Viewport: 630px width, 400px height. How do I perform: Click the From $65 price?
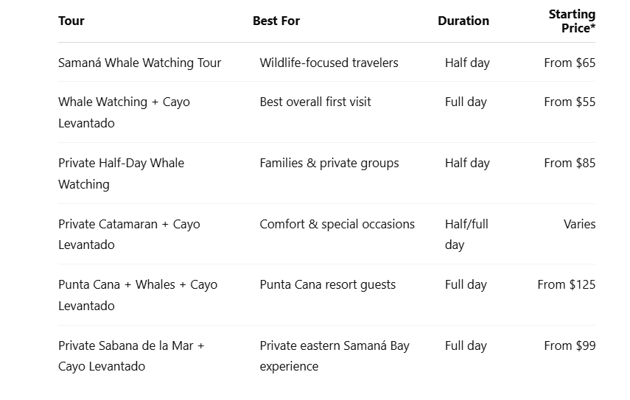[570, 63]
